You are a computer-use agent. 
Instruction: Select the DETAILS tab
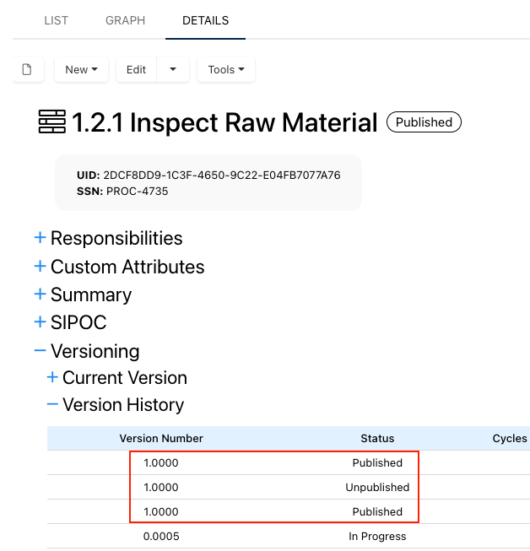coord(205,20)
